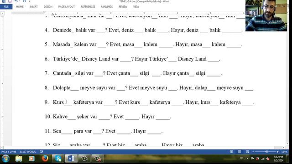This screenshot has width=292, height=164.
Task: Click the Undo arrow icon
Action: tap(16, 1)
